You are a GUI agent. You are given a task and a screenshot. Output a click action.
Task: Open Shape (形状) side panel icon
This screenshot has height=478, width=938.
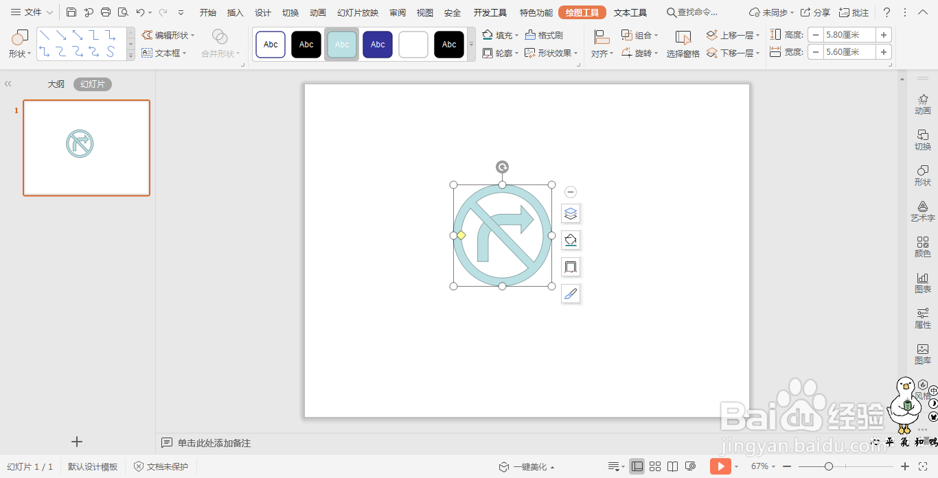click(923, 176)
